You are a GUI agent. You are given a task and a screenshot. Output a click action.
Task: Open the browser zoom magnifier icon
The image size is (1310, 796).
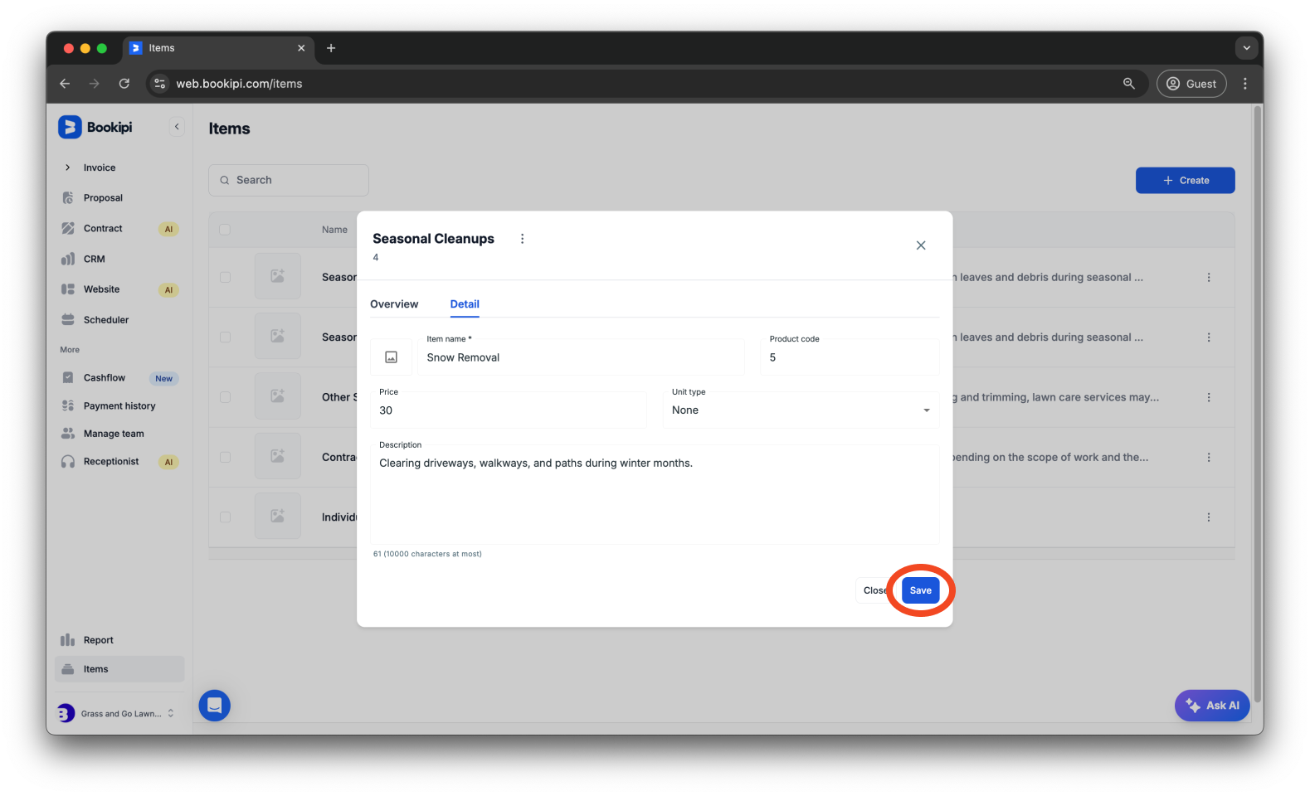tap(1129, 84)
